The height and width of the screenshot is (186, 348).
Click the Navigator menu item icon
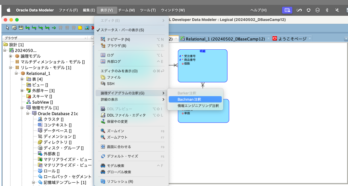(x=103, y=39)
